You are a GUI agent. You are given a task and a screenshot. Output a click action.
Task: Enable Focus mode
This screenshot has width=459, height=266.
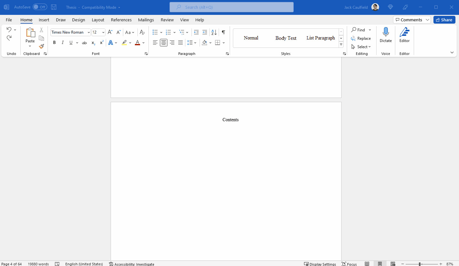click(x=349, y=264)
